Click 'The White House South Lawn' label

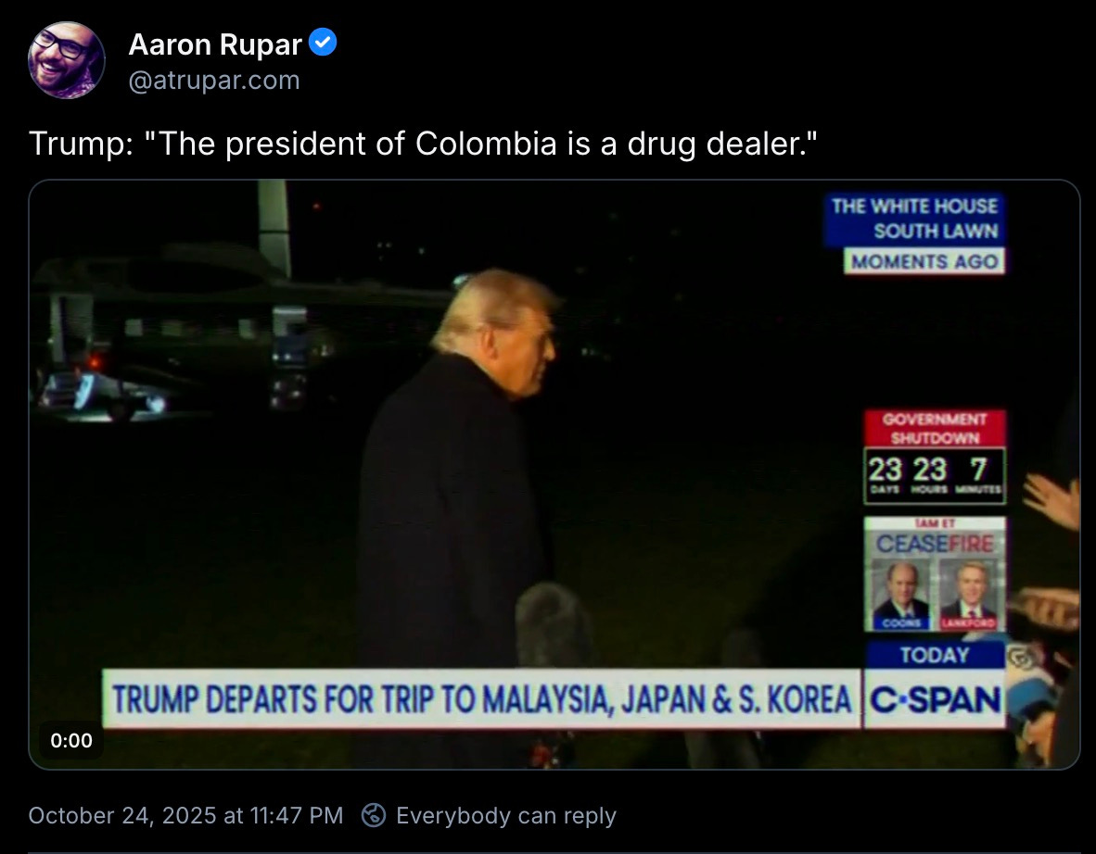pos(914,219)
